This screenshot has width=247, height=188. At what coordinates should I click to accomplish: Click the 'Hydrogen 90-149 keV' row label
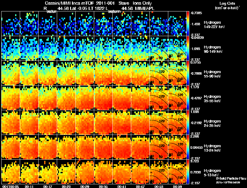(213, 49)
